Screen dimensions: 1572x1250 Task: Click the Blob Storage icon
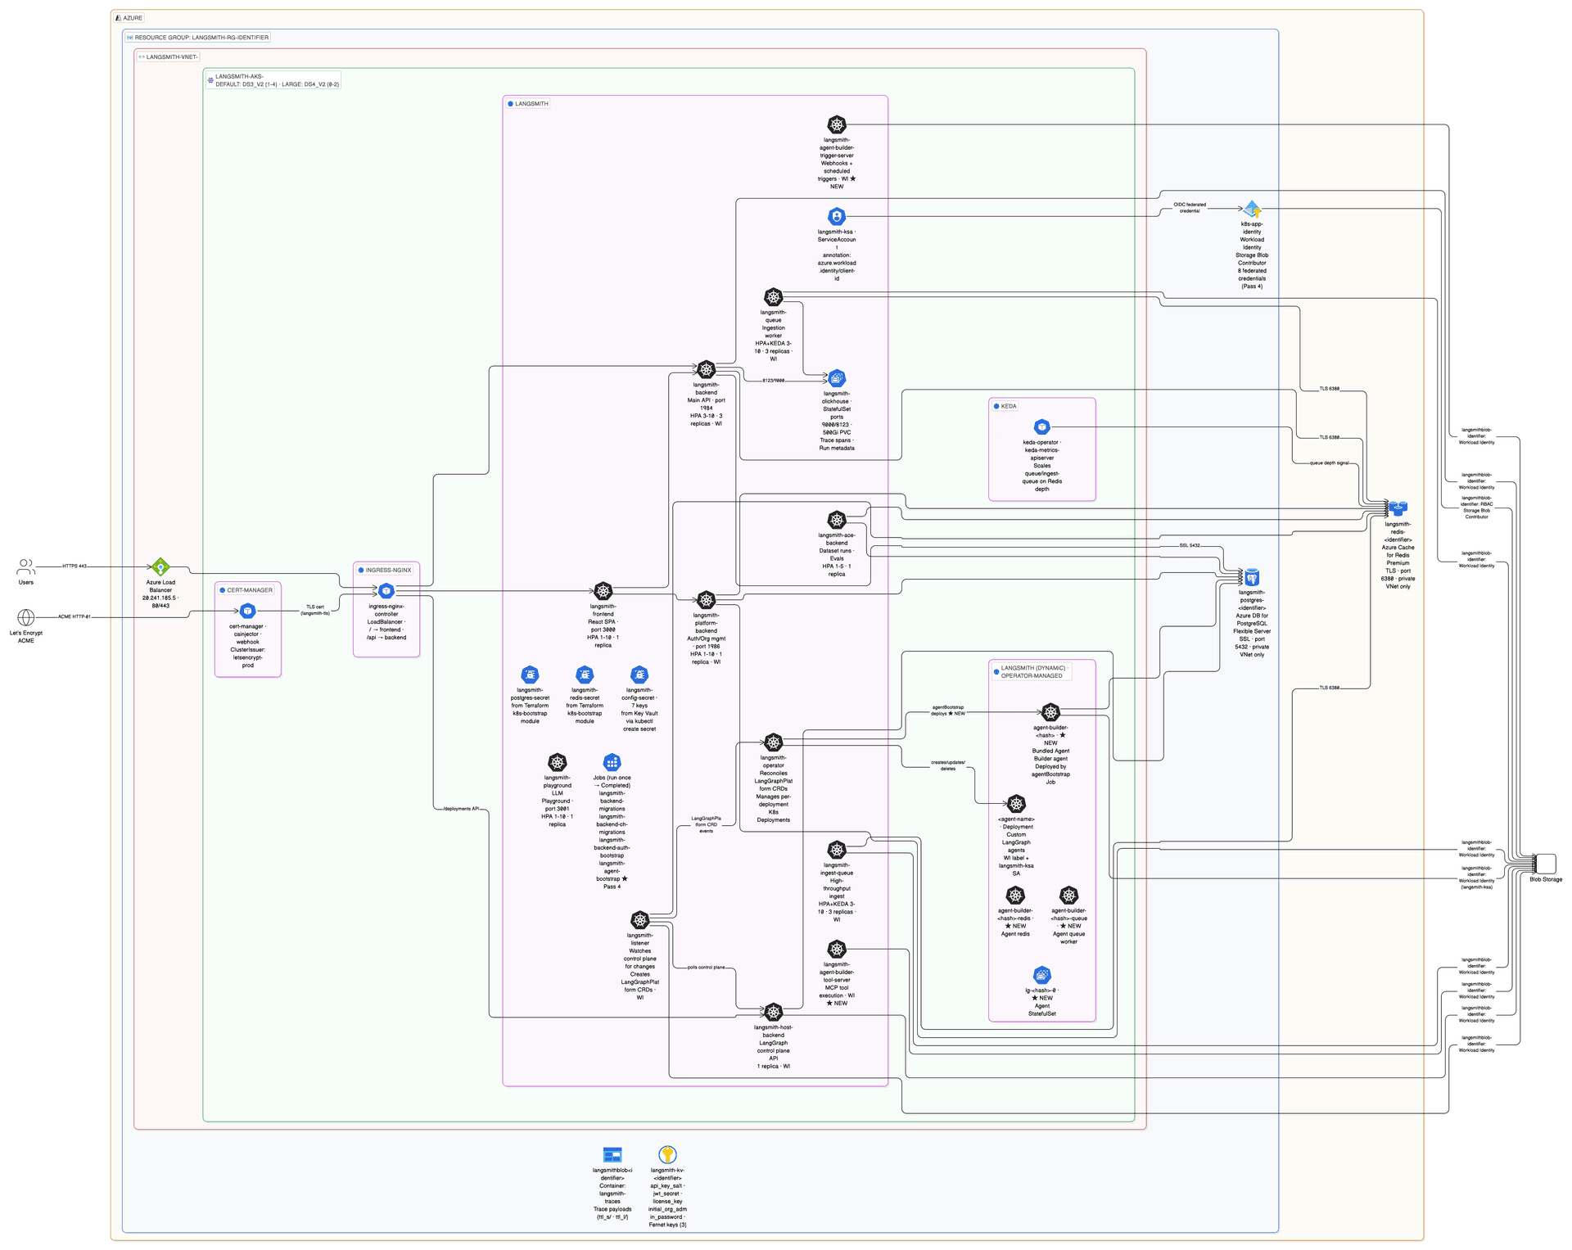[1546, 864]
